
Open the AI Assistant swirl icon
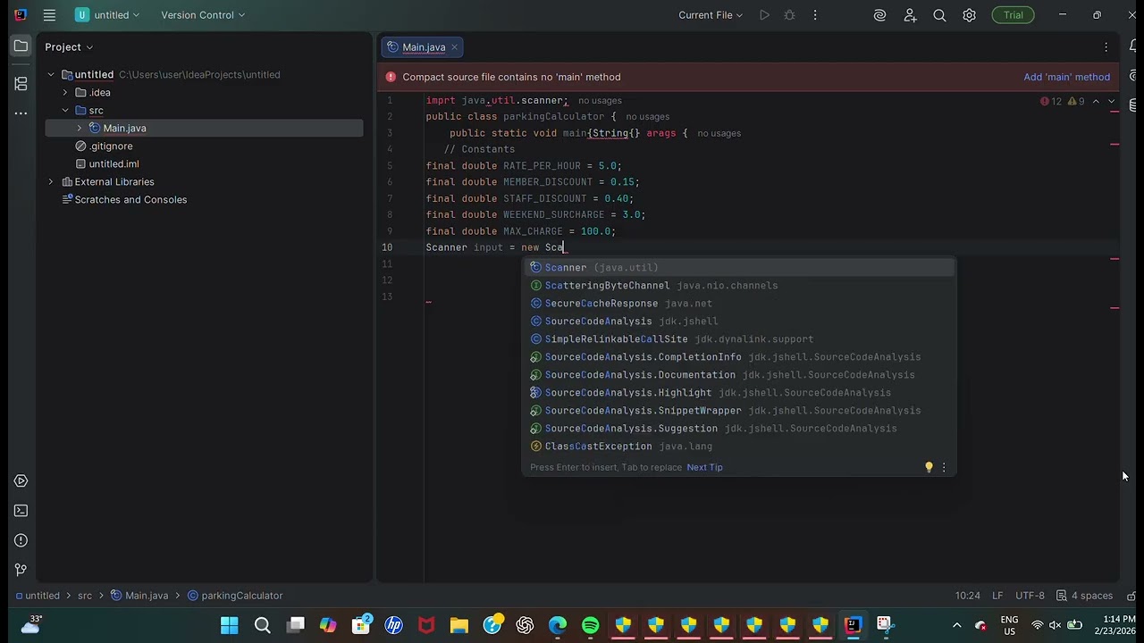[x=879, y=15]
